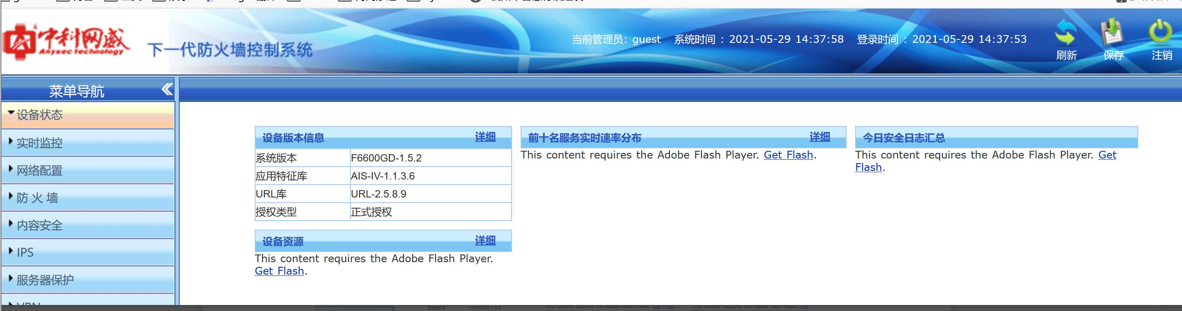Click the logout (注销) power icon
1182x311 pixels.
(1160, 32)
